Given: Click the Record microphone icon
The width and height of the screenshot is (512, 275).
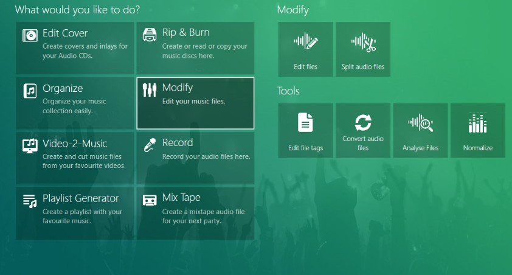Looking at the screenshot, I should tap(150, 145).
